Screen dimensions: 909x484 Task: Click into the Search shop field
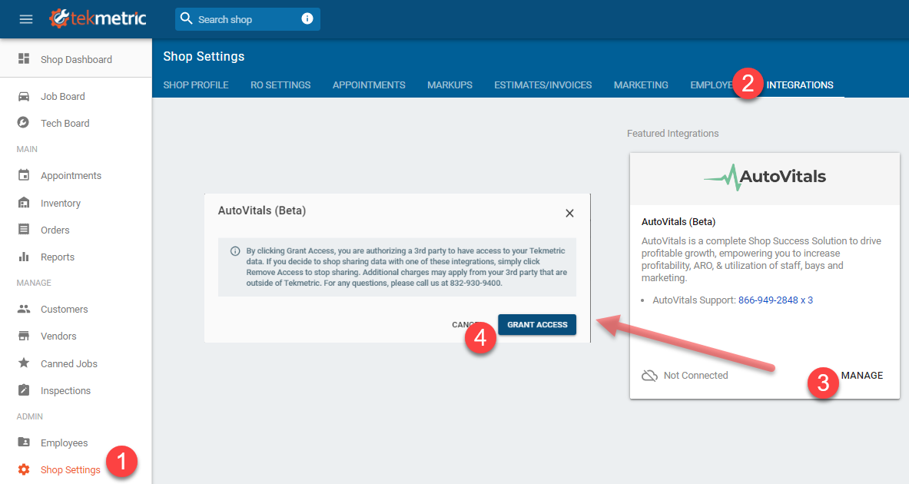247,19
